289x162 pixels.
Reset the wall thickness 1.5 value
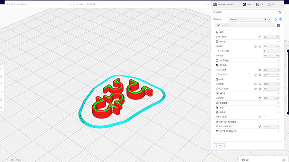click(x=255, y=46)
